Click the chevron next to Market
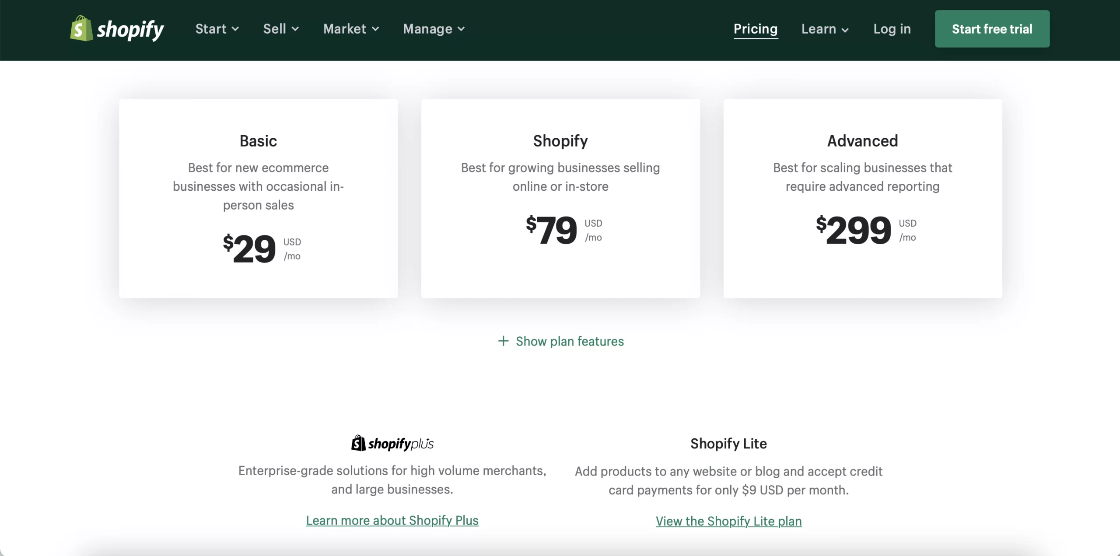Viewport: 1120px width, 556px height. 375,29
